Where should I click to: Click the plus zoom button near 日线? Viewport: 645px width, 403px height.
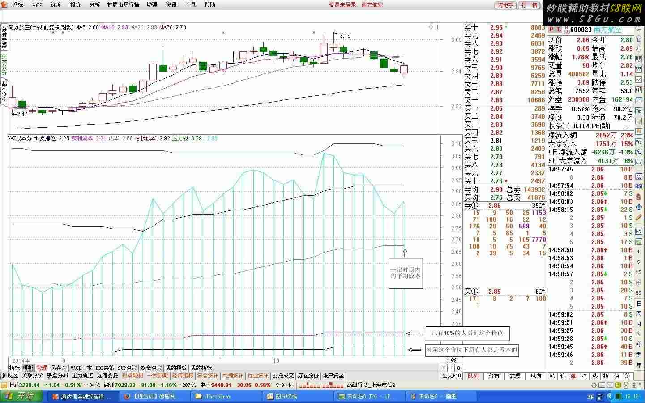444,368
